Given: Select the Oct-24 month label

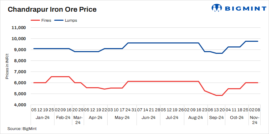Looking at the screenshot, I should 236,118.
